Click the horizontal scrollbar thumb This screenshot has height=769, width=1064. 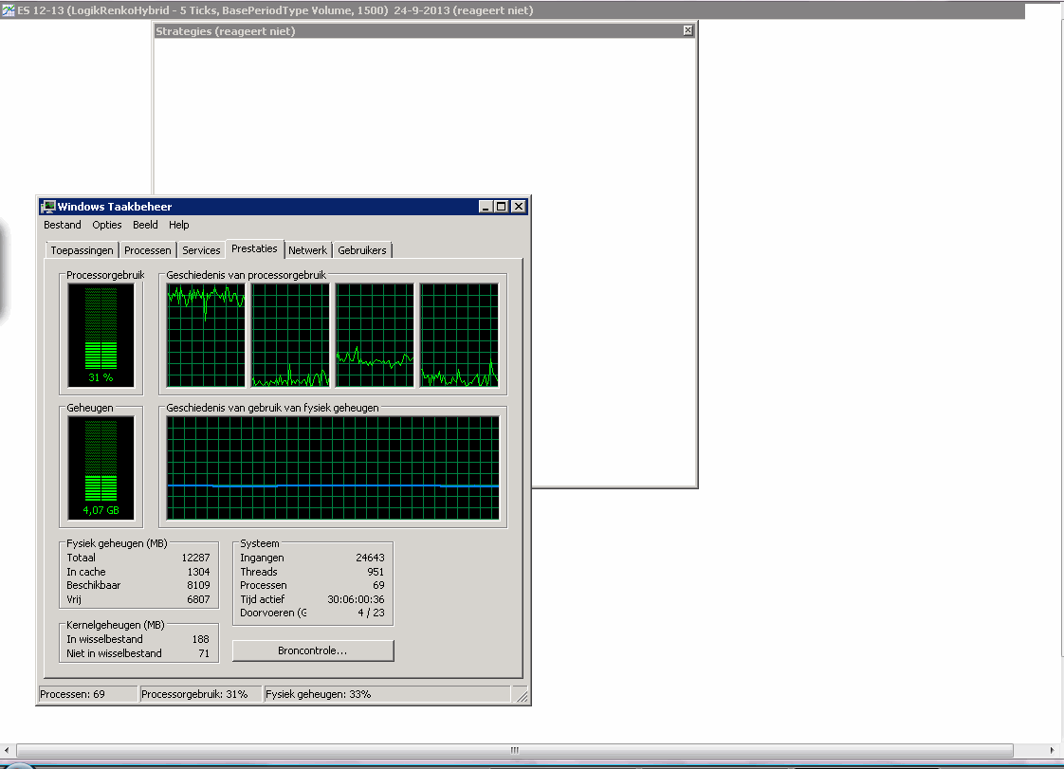click(514, 750)
